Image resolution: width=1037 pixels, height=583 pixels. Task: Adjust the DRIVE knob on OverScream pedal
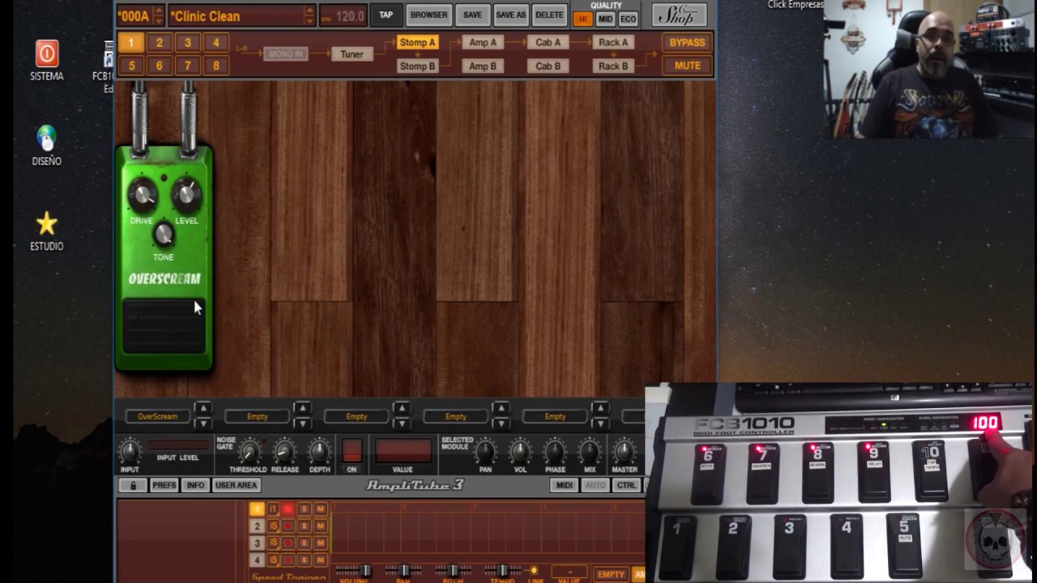(x=143, y=195)
